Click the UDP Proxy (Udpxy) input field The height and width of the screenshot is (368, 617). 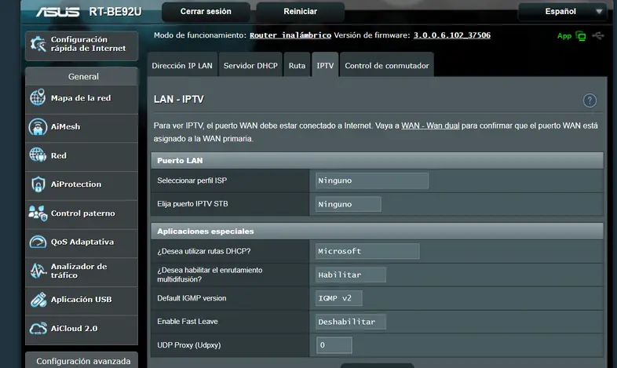tap(334, 345)
